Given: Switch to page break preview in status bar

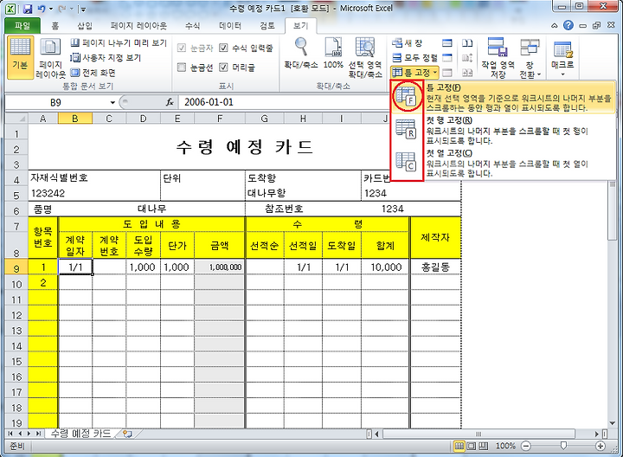Looking at the screenshot, I should point(483,446).
